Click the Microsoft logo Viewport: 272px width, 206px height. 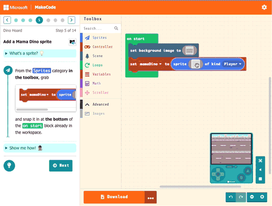pyautogui.click(x=15, y=7)
